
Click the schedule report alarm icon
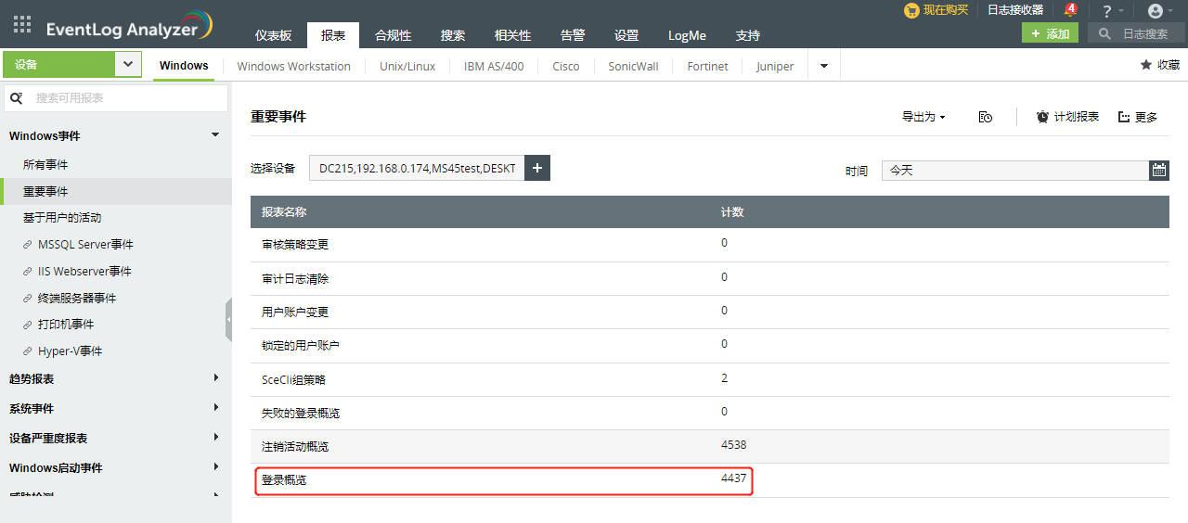coord(1042,117)
